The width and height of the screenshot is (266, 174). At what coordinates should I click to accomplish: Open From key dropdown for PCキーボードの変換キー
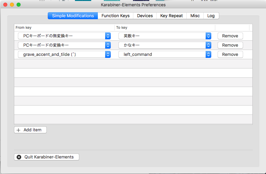64,45
